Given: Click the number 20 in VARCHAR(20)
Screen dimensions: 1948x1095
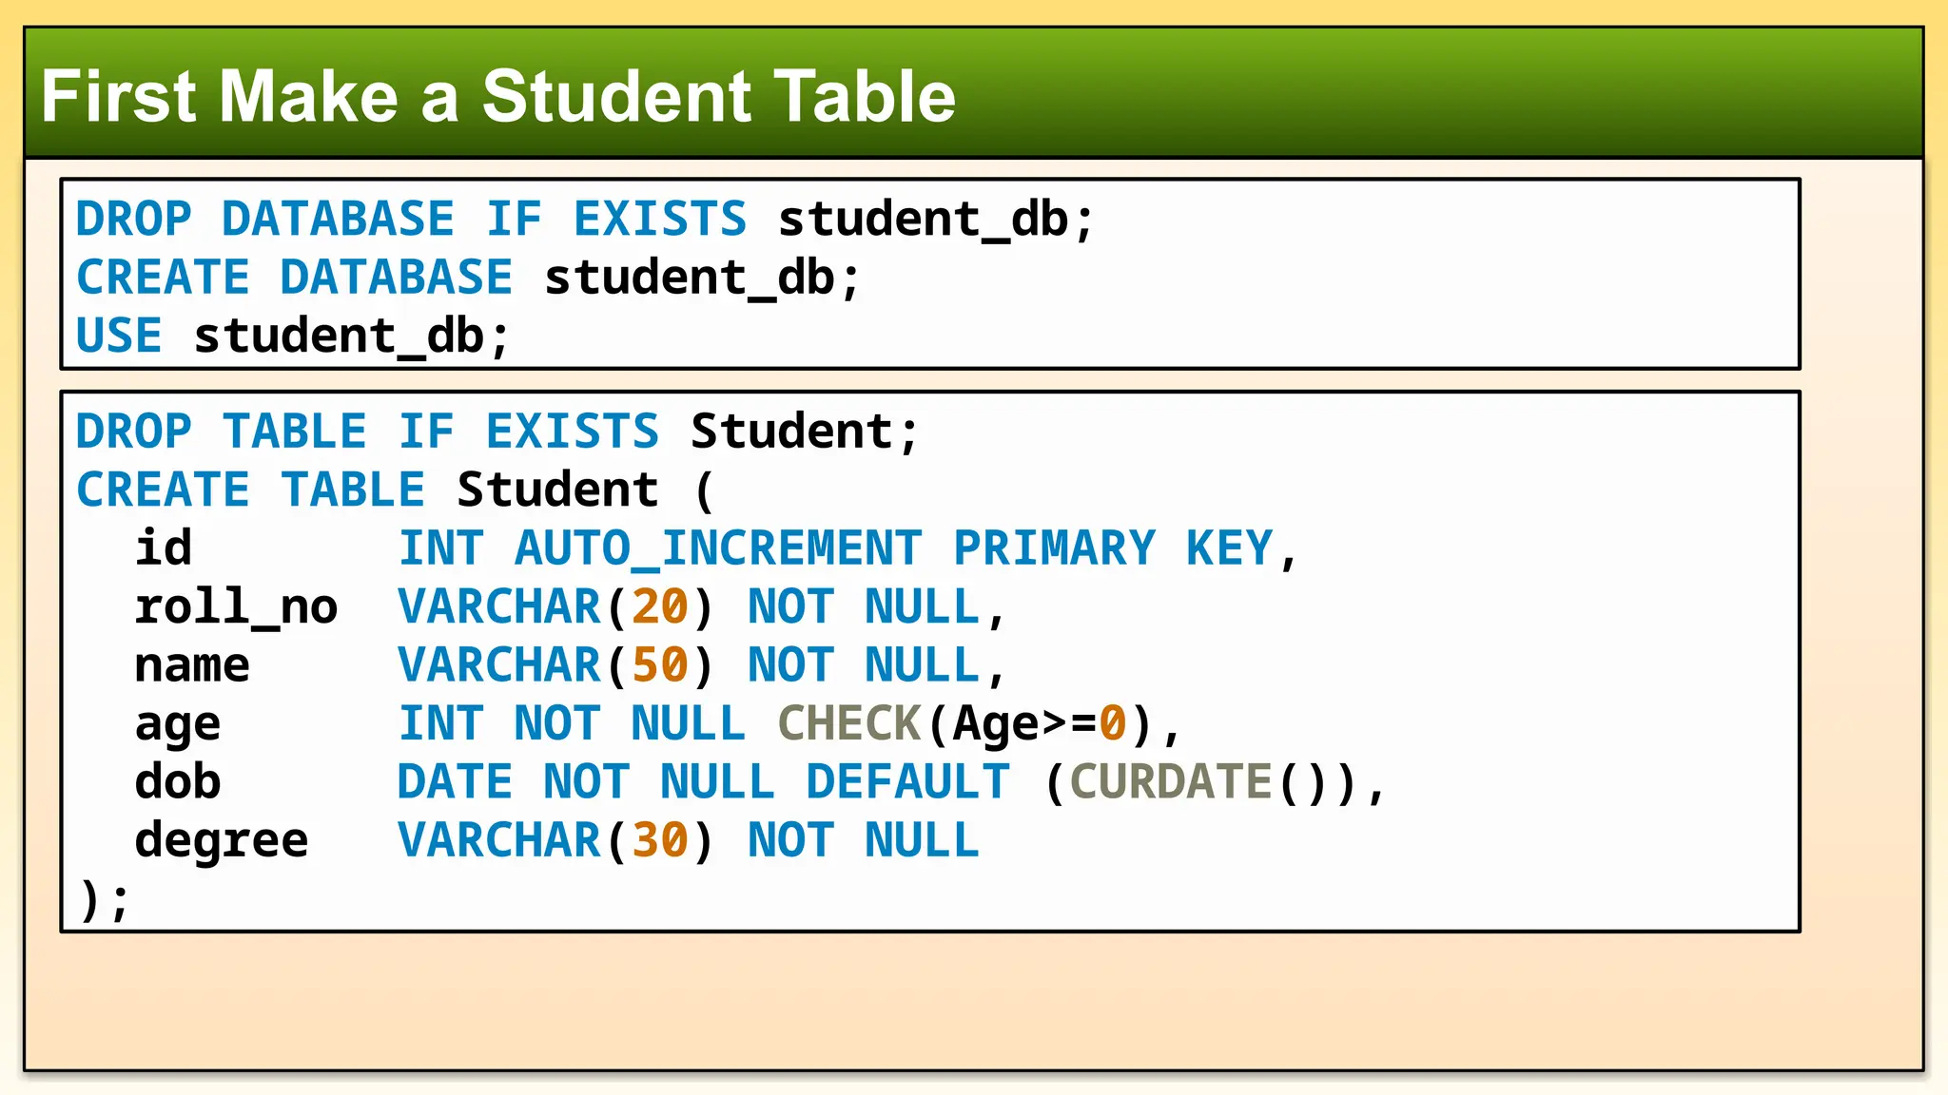Looking at the screenshot, I should point(660,607).
